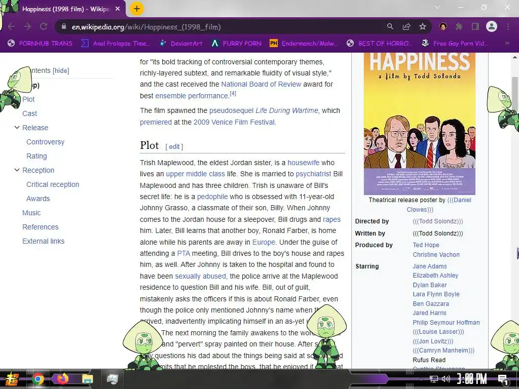Open the Christine Vachon producer link
This screenshot has height=389, width=519.
coord(436,255)
